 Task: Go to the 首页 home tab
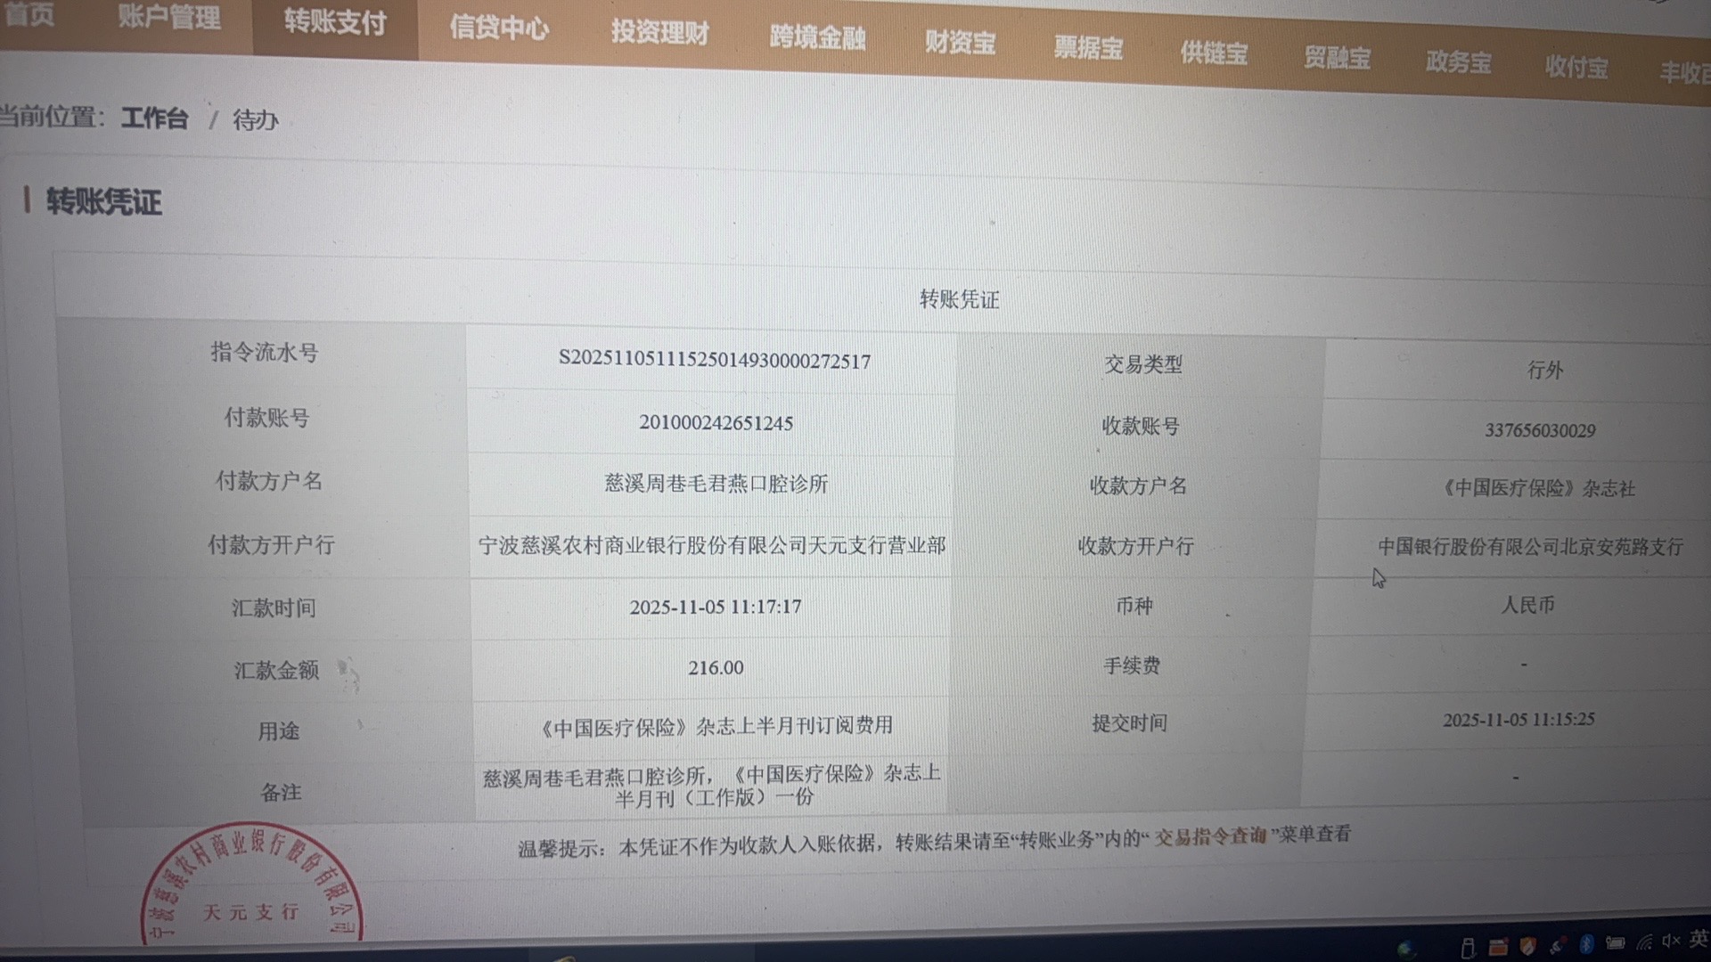coord(29,13)
